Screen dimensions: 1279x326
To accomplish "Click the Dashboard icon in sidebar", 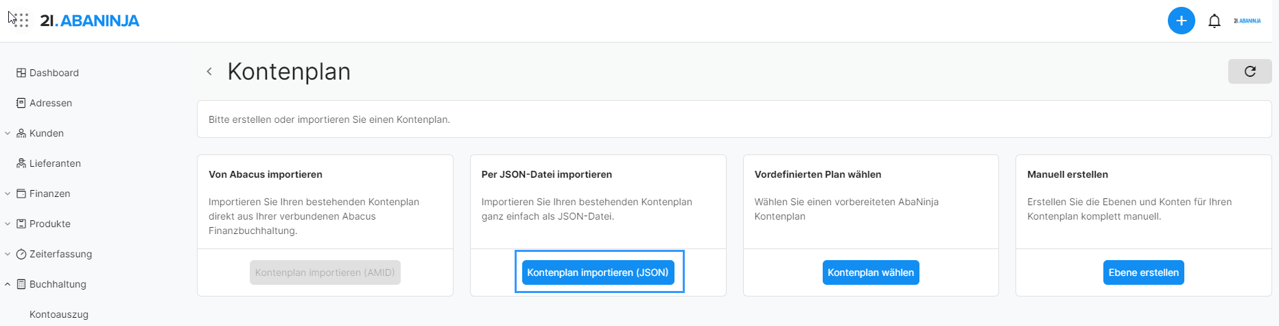I will point(21,73).
